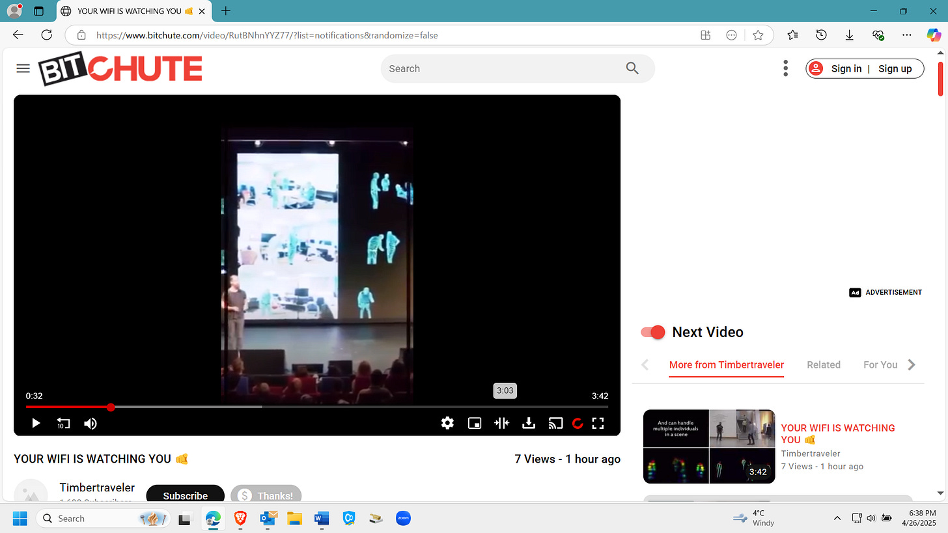Image resolution: width=948 pixels, height=533 pixels.
Task: Subscribe to Timbertraveler channel
Action: tap(186, 495)
